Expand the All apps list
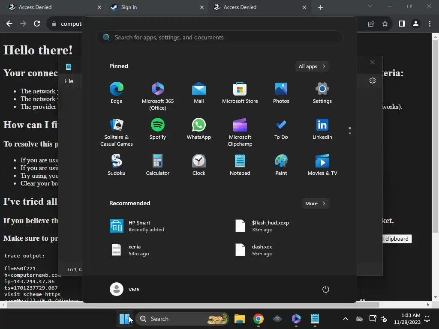Image resolution: width=439 pixels, height=329 pixels. (312, 66)
